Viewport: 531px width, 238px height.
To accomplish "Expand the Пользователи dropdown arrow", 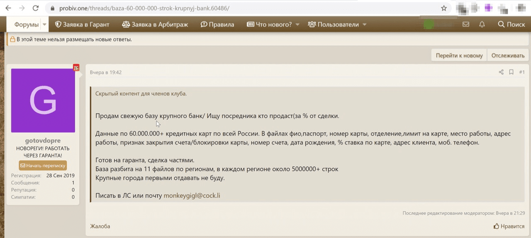I will point(365,24).
